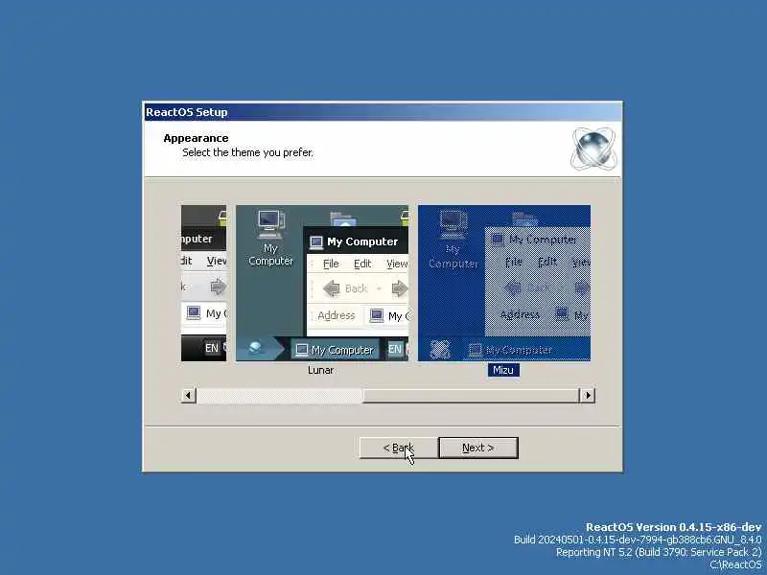767x575 pixels.
Task: Click the Lunar theme label
Action: point(321,370)
